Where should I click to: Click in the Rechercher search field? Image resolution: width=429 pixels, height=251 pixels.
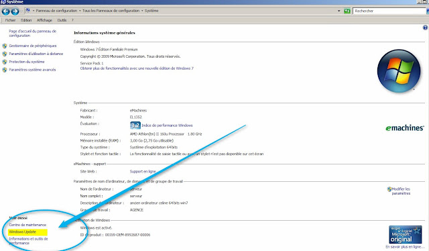pos(389,11)
